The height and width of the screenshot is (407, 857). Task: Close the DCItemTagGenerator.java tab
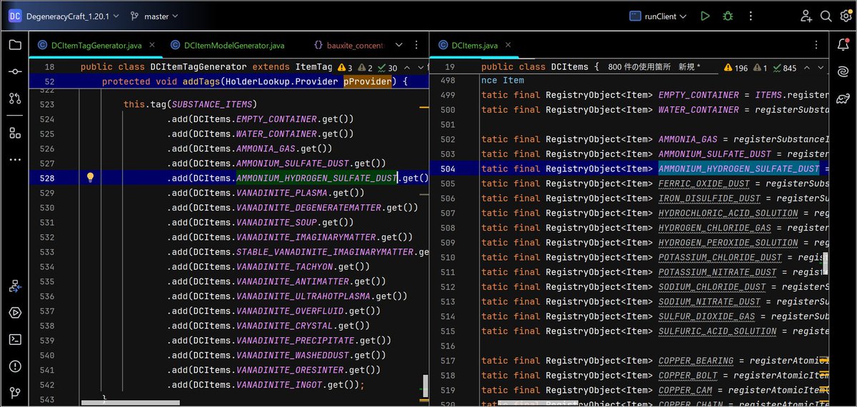coord(151,45)
